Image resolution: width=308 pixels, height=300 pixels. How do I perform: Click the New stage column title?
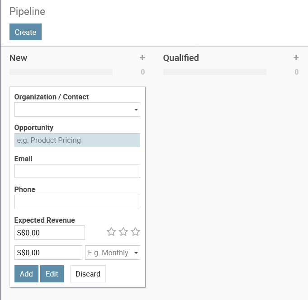[x=19, y=58]
